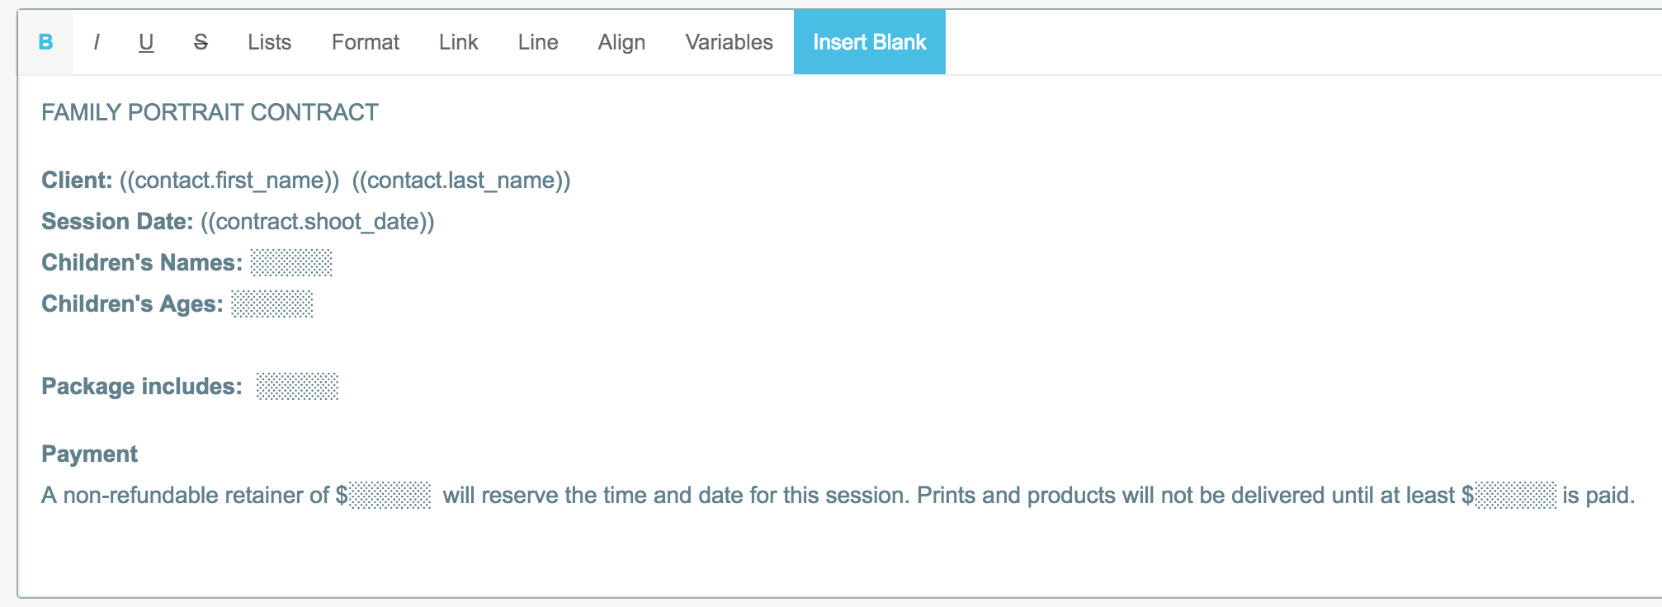Insert a horizontal Line
1662x607 pixels.
(x=538, y=42)
